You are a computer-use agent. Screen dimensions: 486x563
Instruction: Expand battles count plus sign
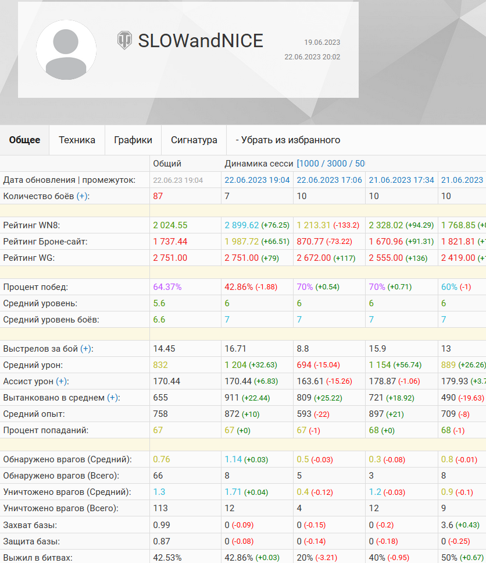(x=82, y=196)
